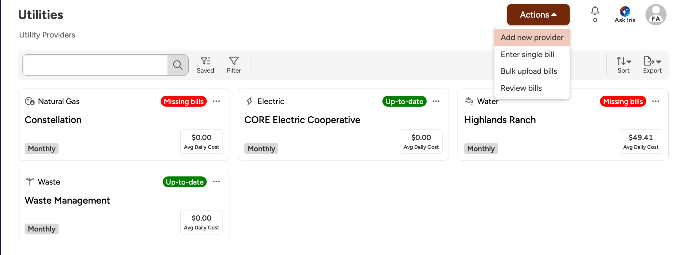The width and height of the screenshot is (685, 255).
Task: Open CORE Electric card more options
Action: (x=436, y=101)
